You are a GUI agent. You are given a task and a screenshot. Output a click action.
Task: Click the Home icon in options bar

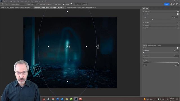3,4
